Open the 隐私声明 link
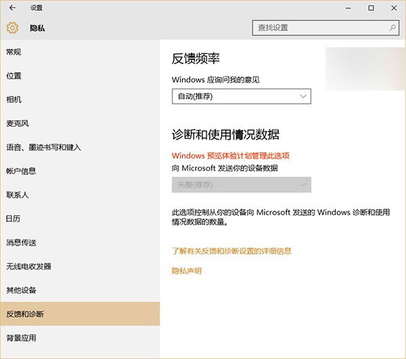This screenshot has width=406, height=359. [x=187, y=271]
